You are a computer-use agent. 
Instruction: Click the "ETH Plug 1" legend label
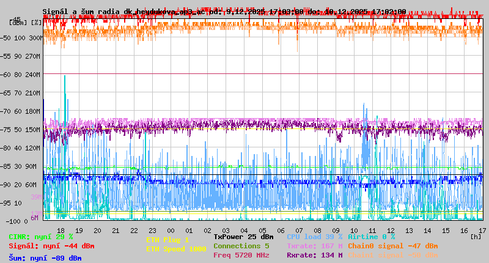coord(167,240)
